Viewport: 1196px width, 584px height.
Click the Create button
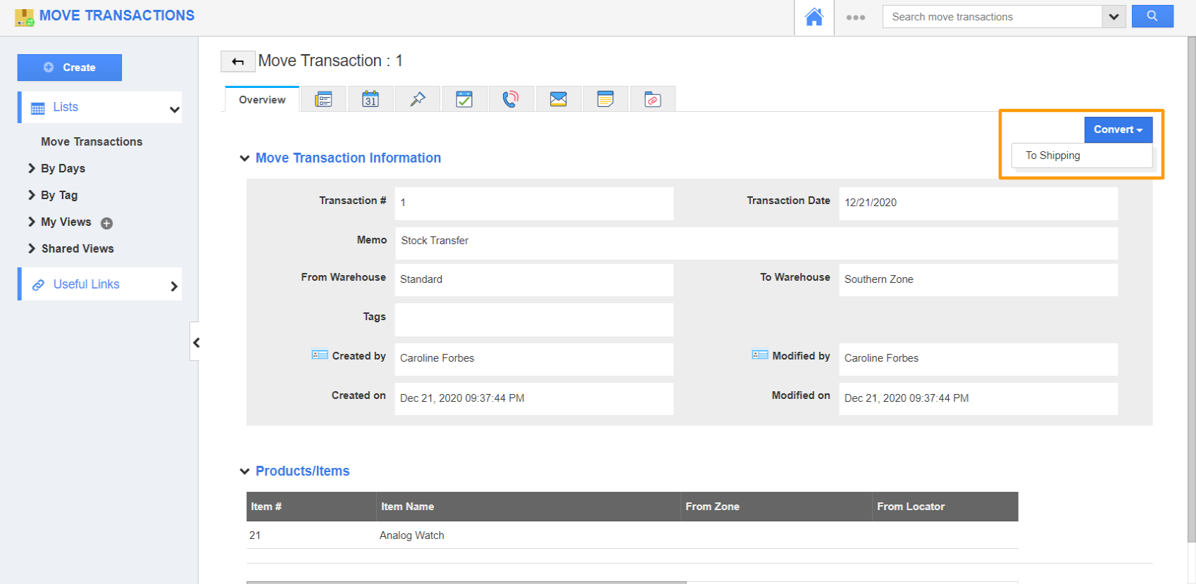click(70, 68)
